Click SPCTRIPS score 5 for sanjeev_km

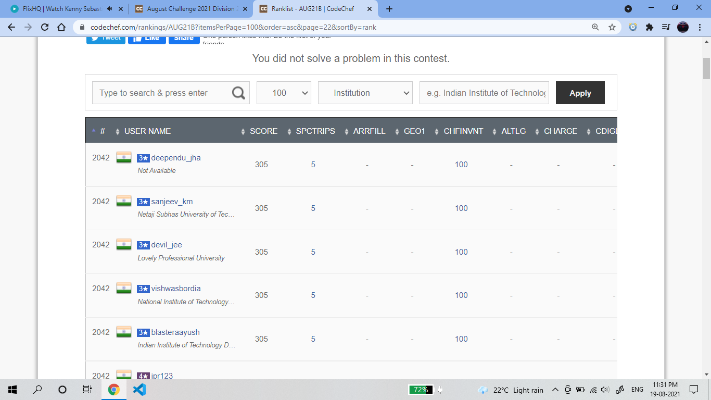click(313, 208)
